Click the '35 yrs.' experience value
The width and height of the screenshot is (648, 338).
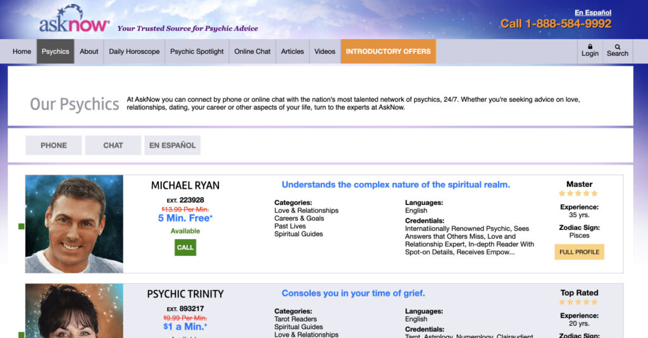(579, 215)
